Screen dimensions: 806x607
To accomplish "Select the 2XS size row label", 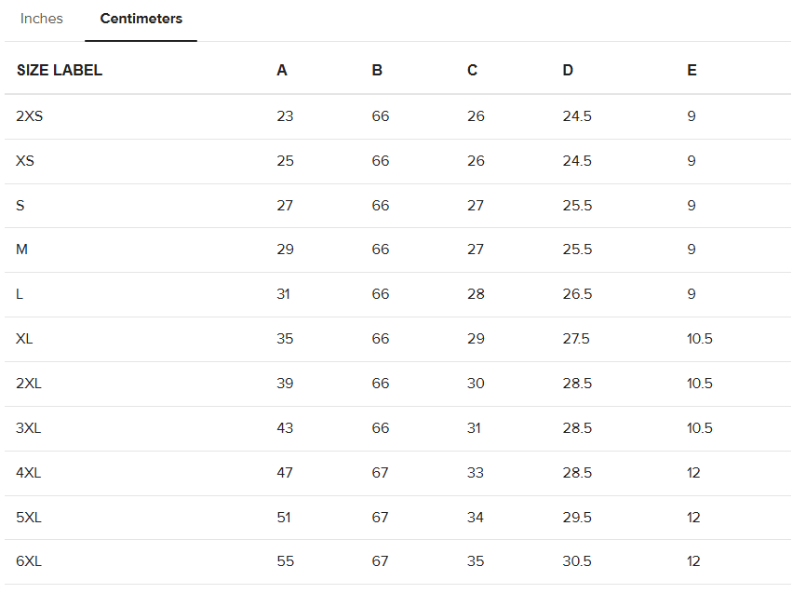I will click(x=30, y=116).
